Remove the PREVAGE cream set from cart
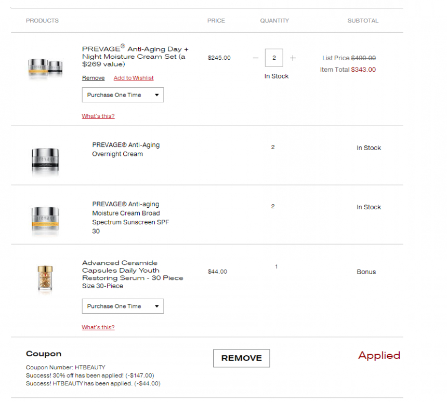 pos(93,78)
